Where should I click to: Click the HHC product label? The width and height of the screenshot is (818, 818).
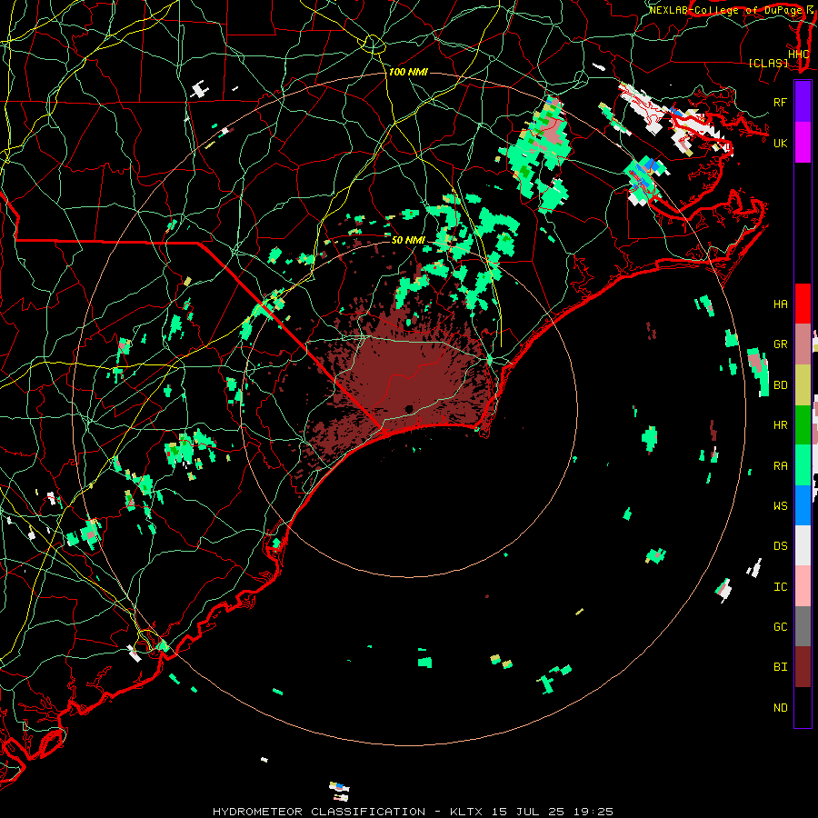798,55
